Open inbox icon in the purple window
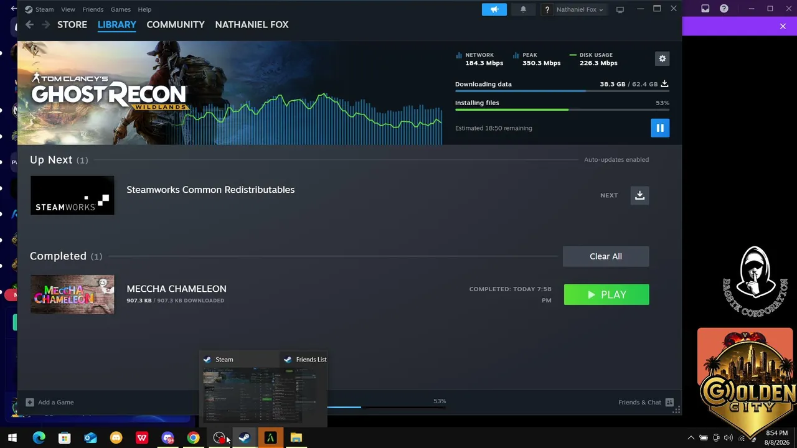This screenshot has width=797, height=448. [705, 9]
